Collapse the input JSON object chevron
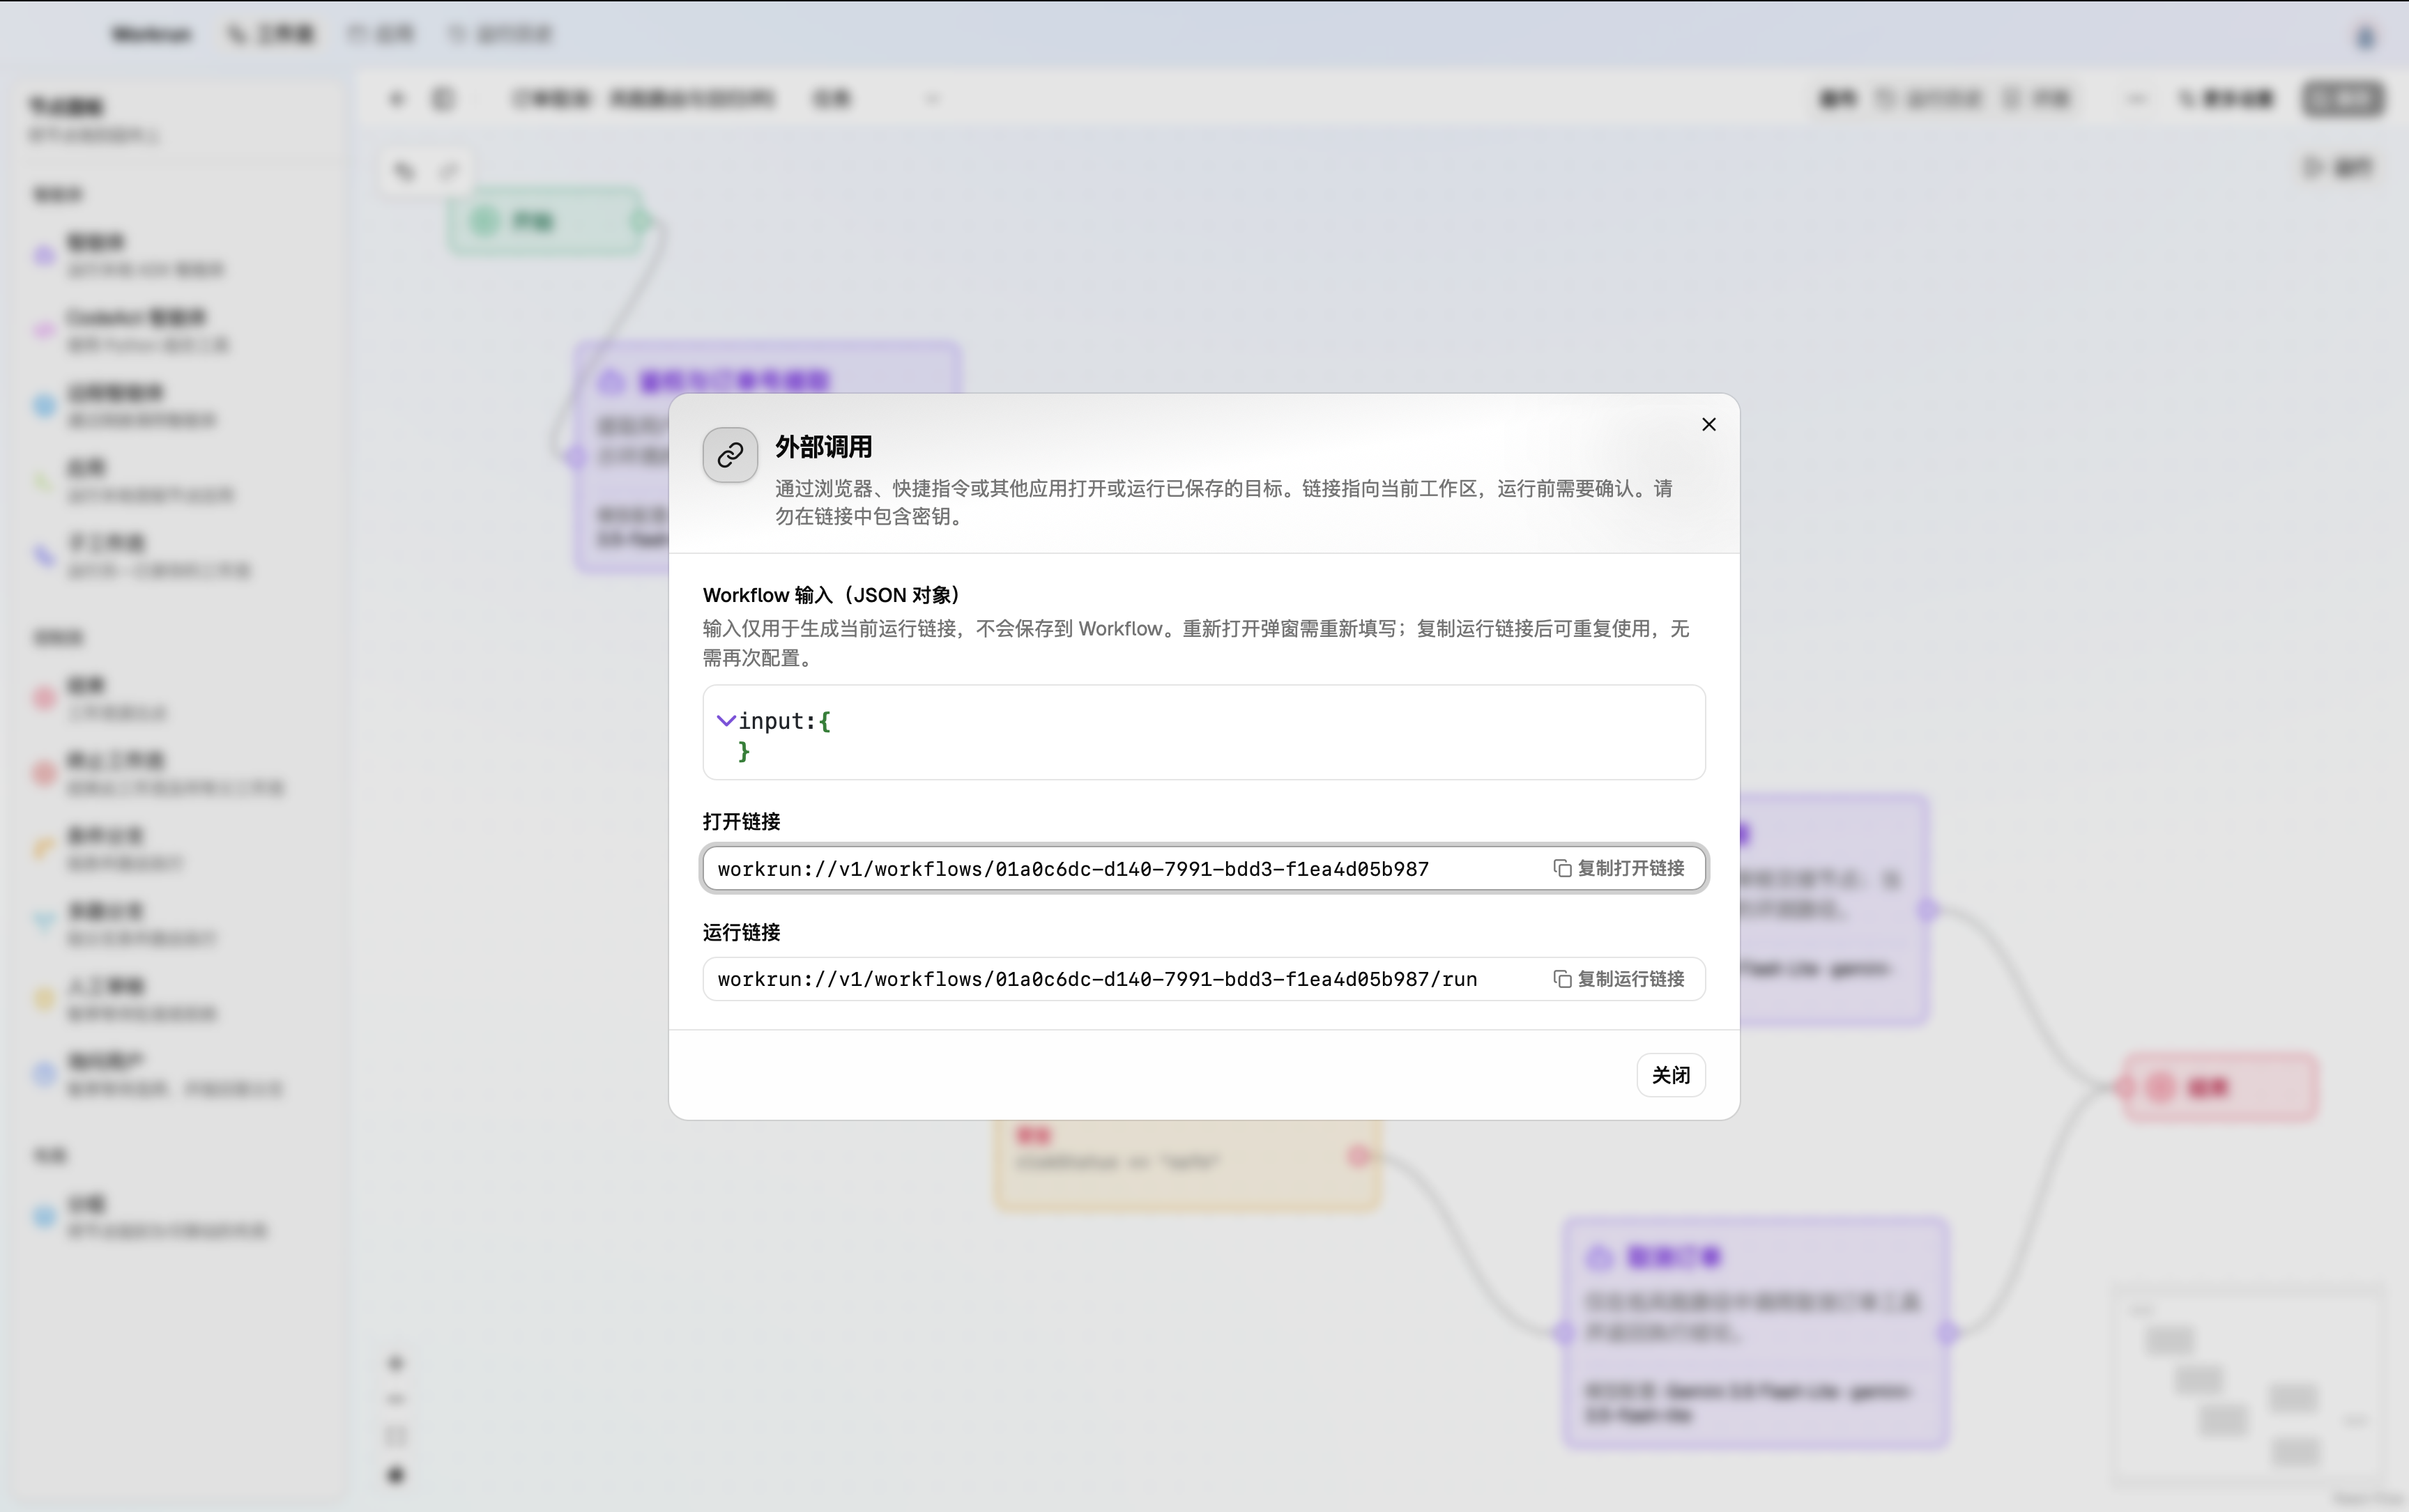 coord(726,720)
